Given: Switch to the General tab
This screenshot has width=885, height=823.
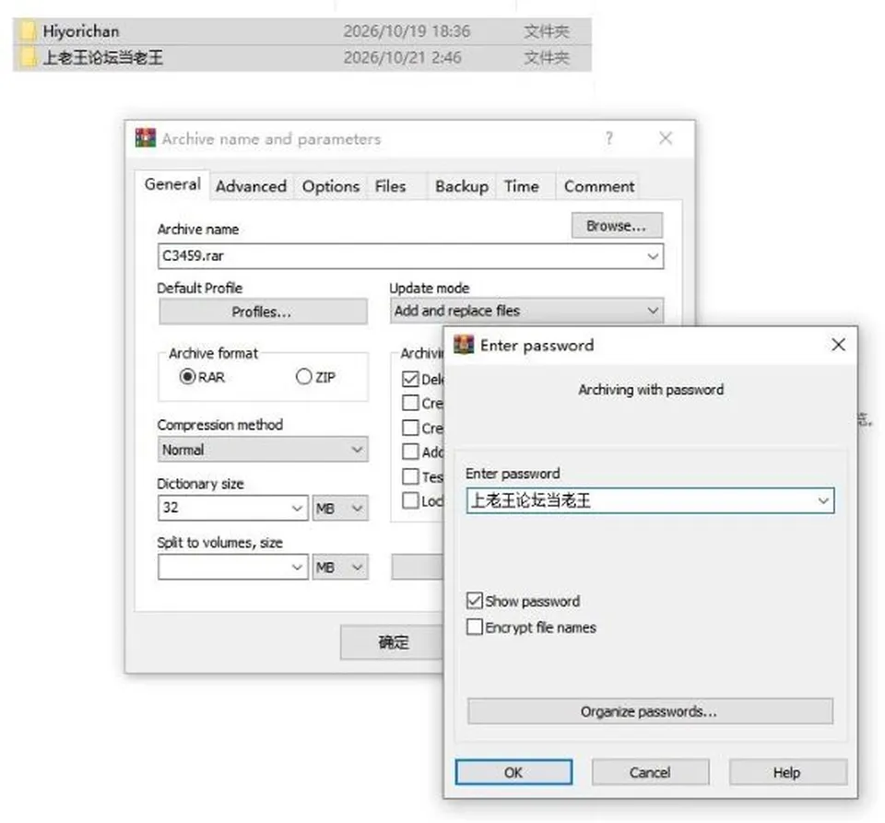Looking at the screenshot, I should 172,184.
